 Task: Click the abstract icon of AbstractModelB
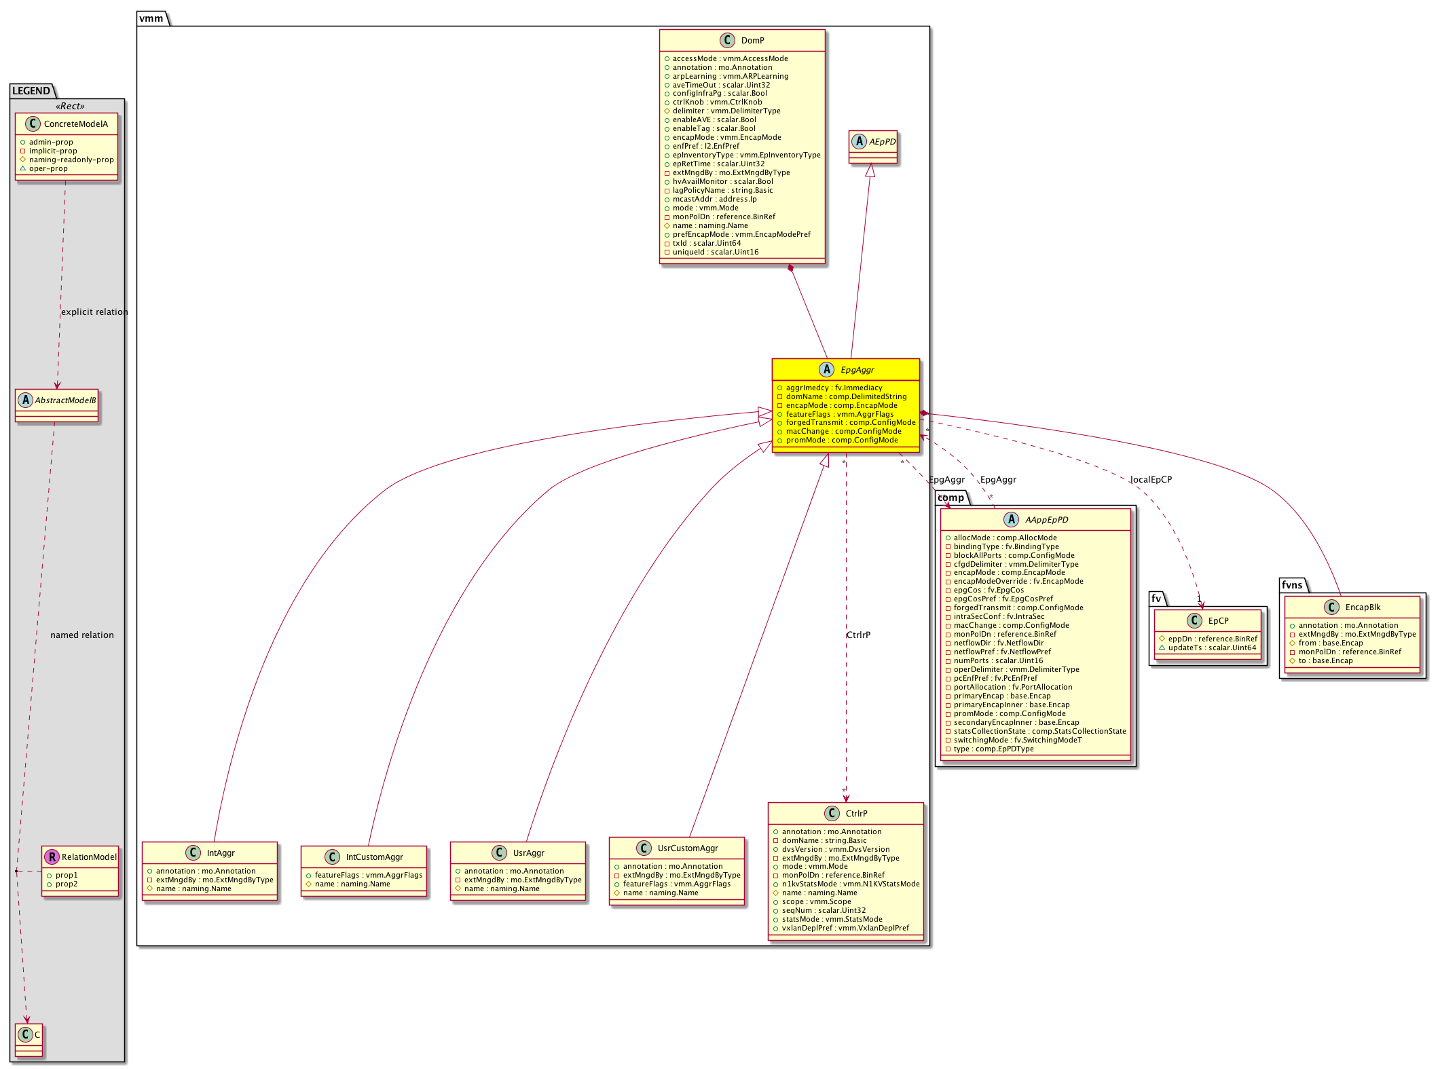pyautogui.click(x=25, y=400)
